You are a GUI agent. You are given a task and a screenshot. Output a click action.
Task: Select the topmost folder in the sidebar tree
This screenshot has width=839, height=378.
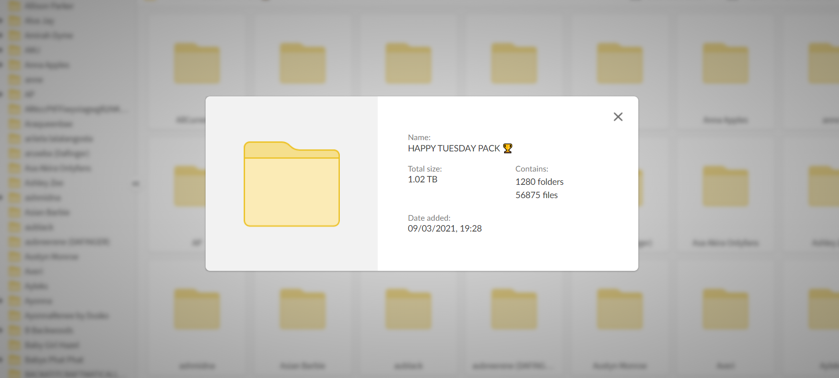[x=49, y=6]
